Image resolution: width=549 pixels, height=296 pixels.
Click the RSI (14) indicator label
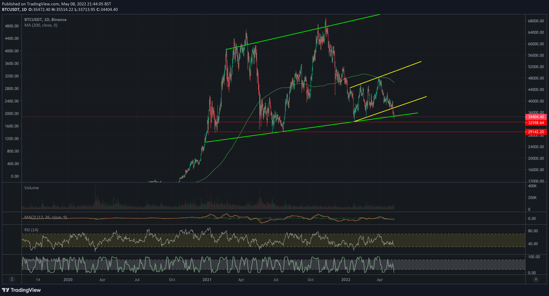pos(31,230)
